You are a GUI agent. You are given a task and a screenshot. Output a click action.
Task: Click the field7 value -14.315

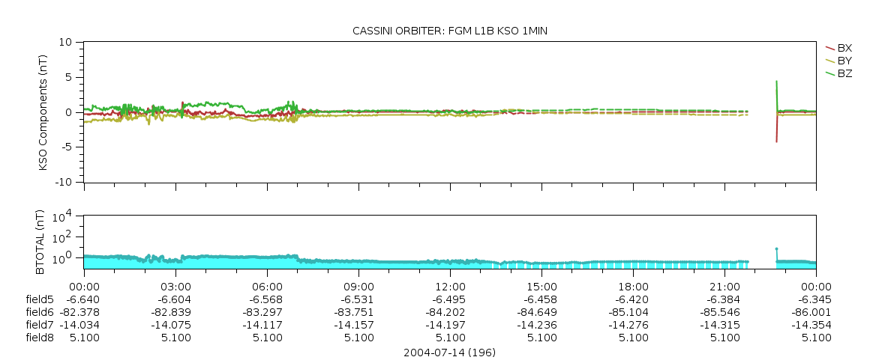pos(720,325)
